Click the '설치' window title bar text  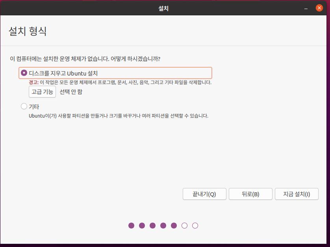163,8
